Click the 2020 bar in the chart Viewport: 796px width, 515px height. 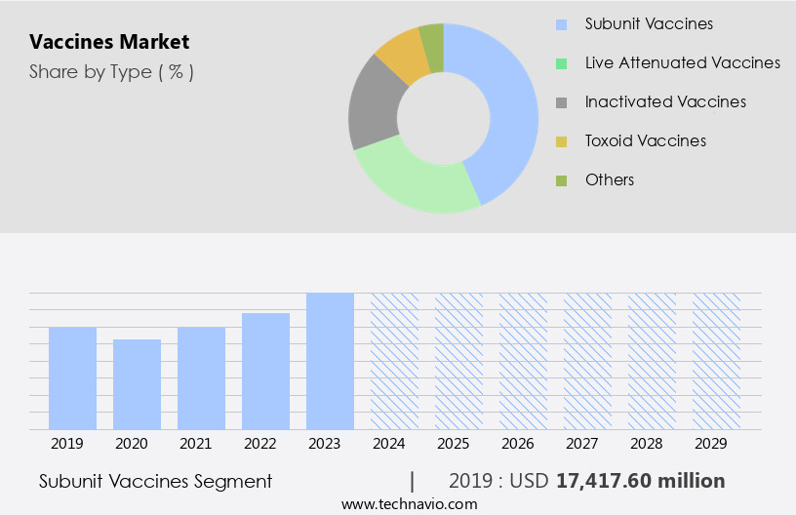[137, 384]
